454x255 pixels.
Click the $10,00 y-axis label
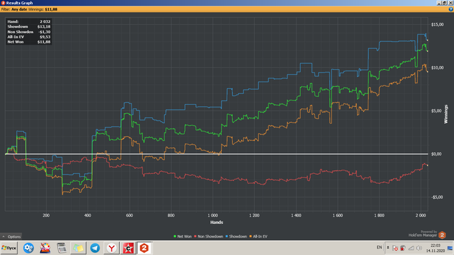(437, 67)
